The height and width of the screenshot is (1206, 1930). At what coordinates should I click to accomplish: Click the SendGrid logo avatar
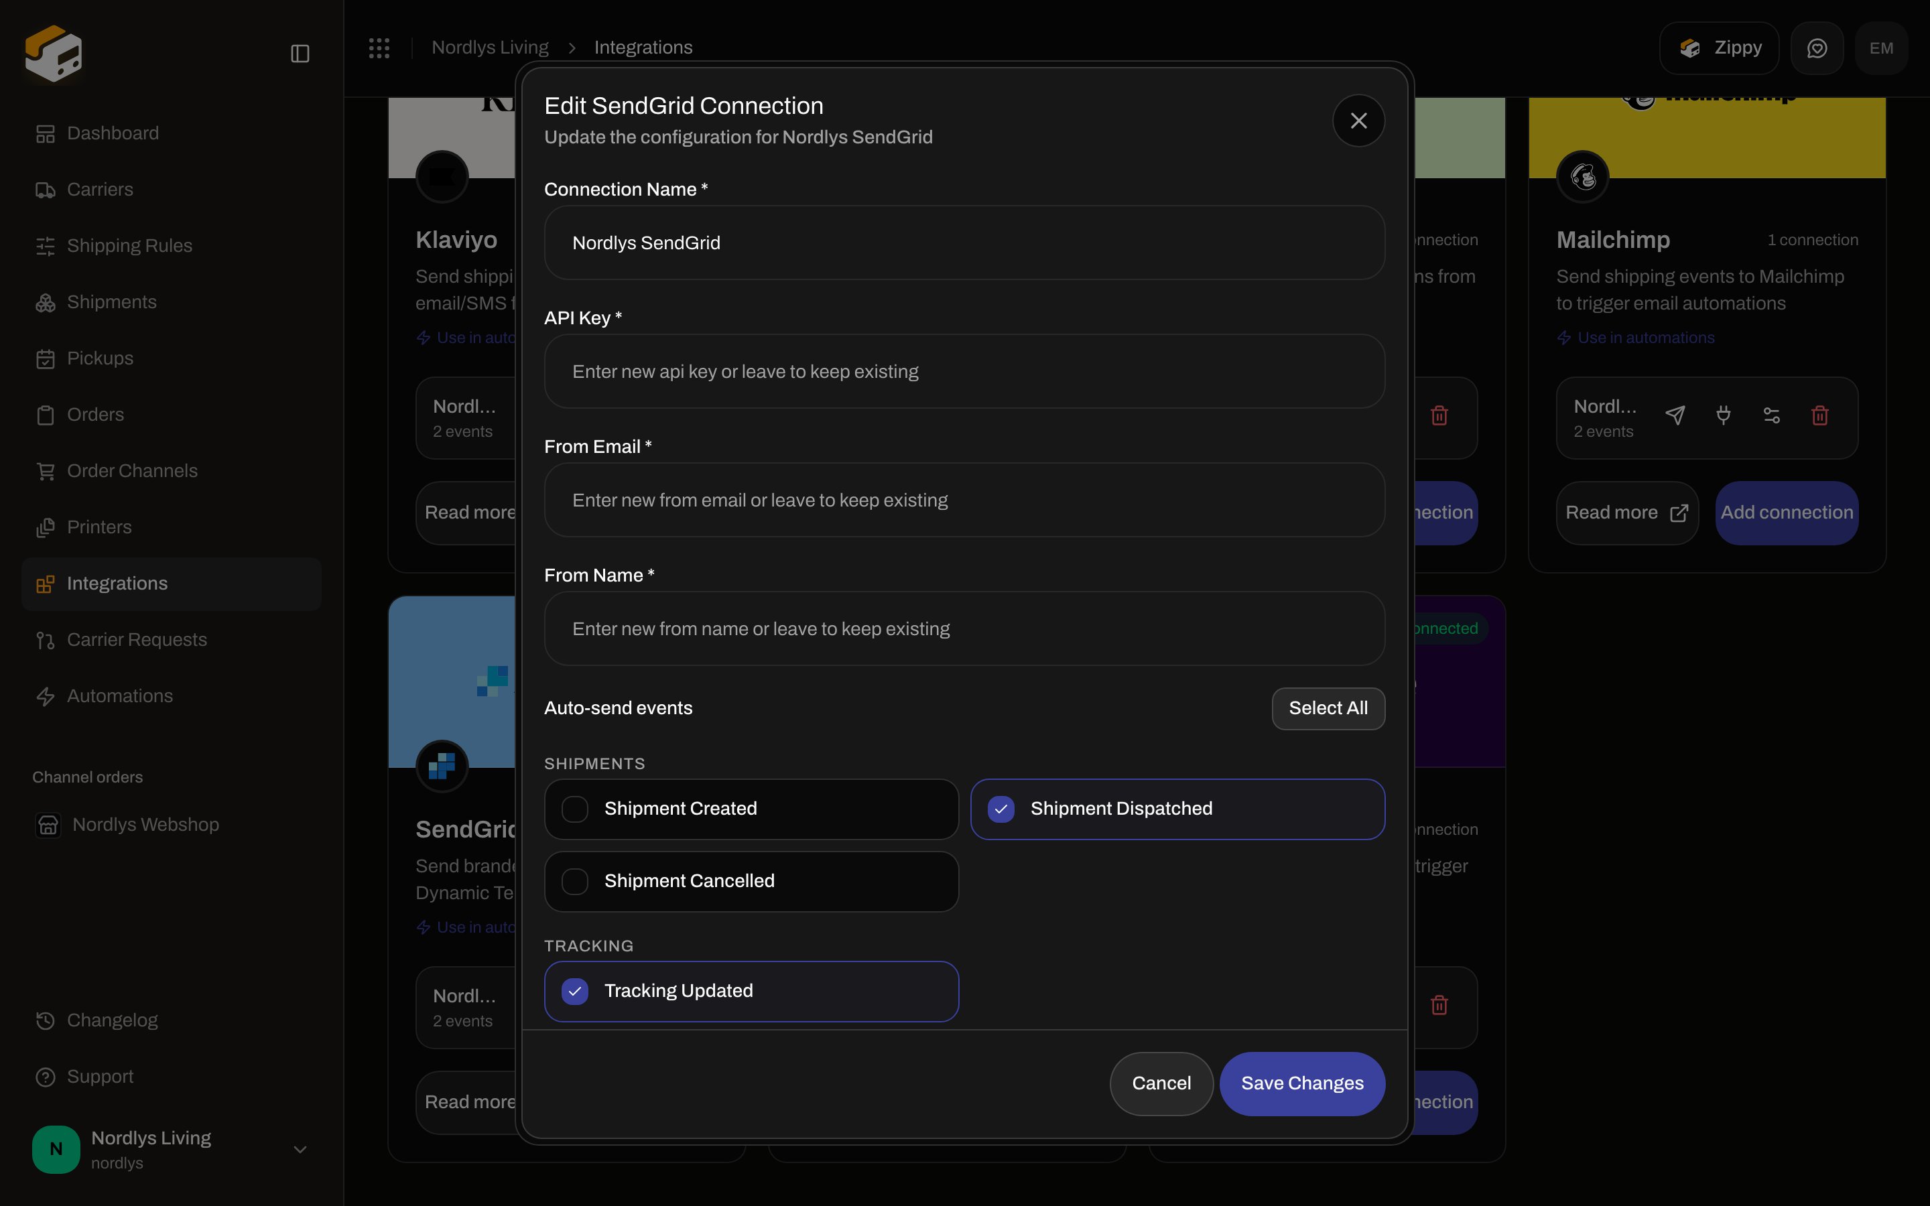coord(442,766)
